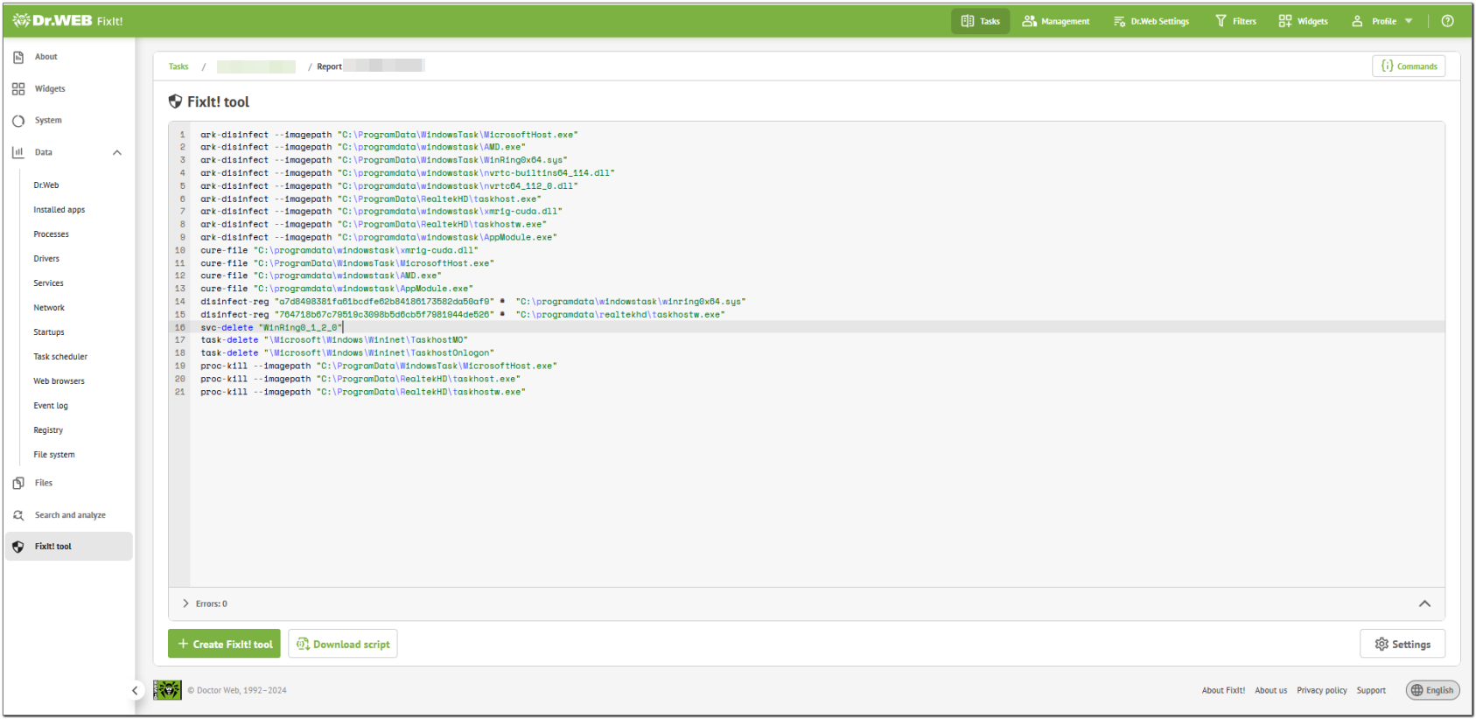The width and height of the screenshot is (1476, 719).
Task: Open the Widgets tab in top bar
Action: (1303, 21)
